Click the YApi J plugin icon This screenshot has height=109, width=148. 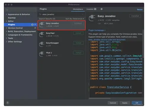(42, 54)
